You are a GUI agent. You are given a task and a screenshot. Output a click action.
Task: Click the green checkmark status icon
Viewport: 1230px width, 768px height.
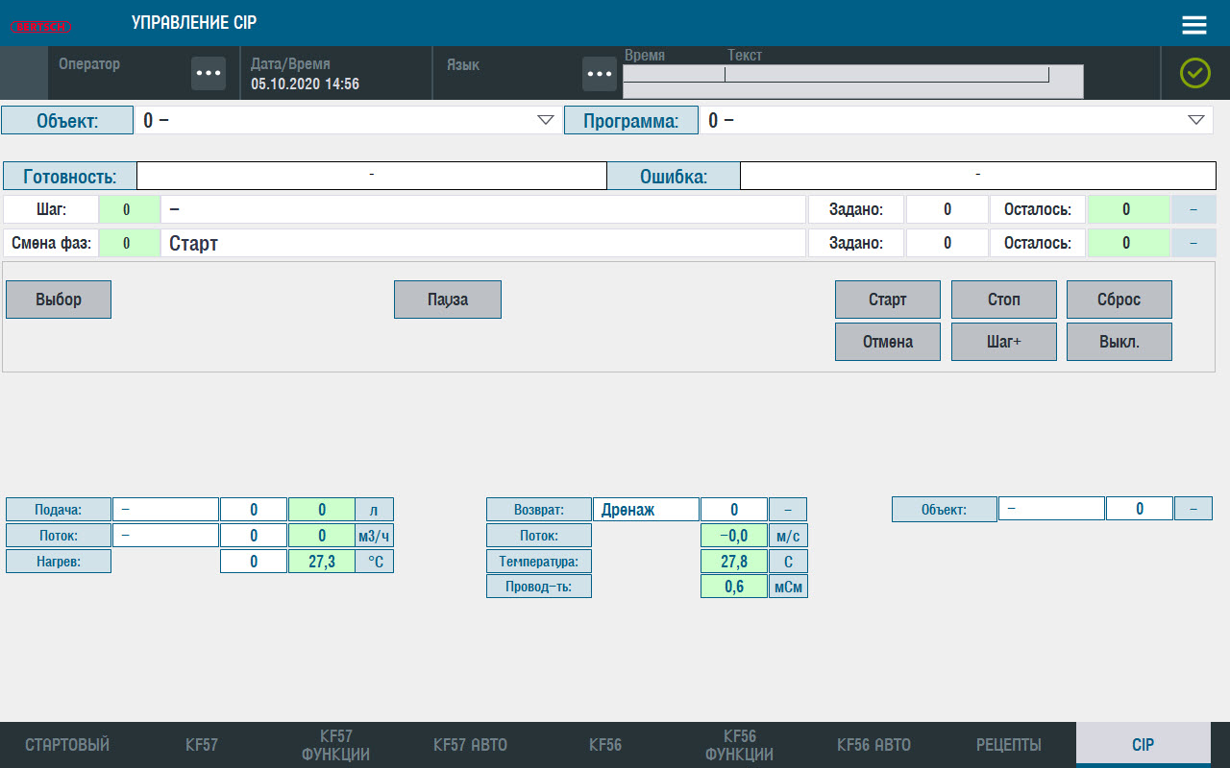1194,73
